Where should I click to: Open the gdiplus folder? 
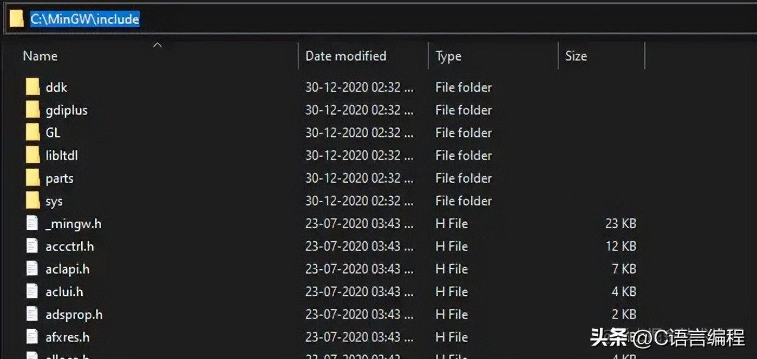(66, 110)
